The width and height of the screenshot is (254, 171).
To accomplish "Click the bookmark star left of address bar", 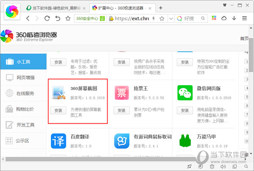I will point(68,19).
